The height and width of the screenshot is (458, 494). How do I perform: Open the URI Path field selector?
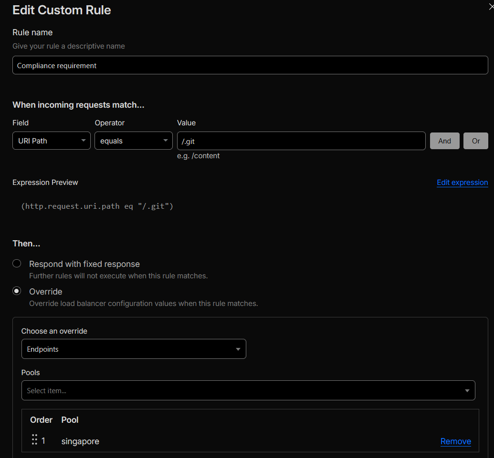pos(51,141)
